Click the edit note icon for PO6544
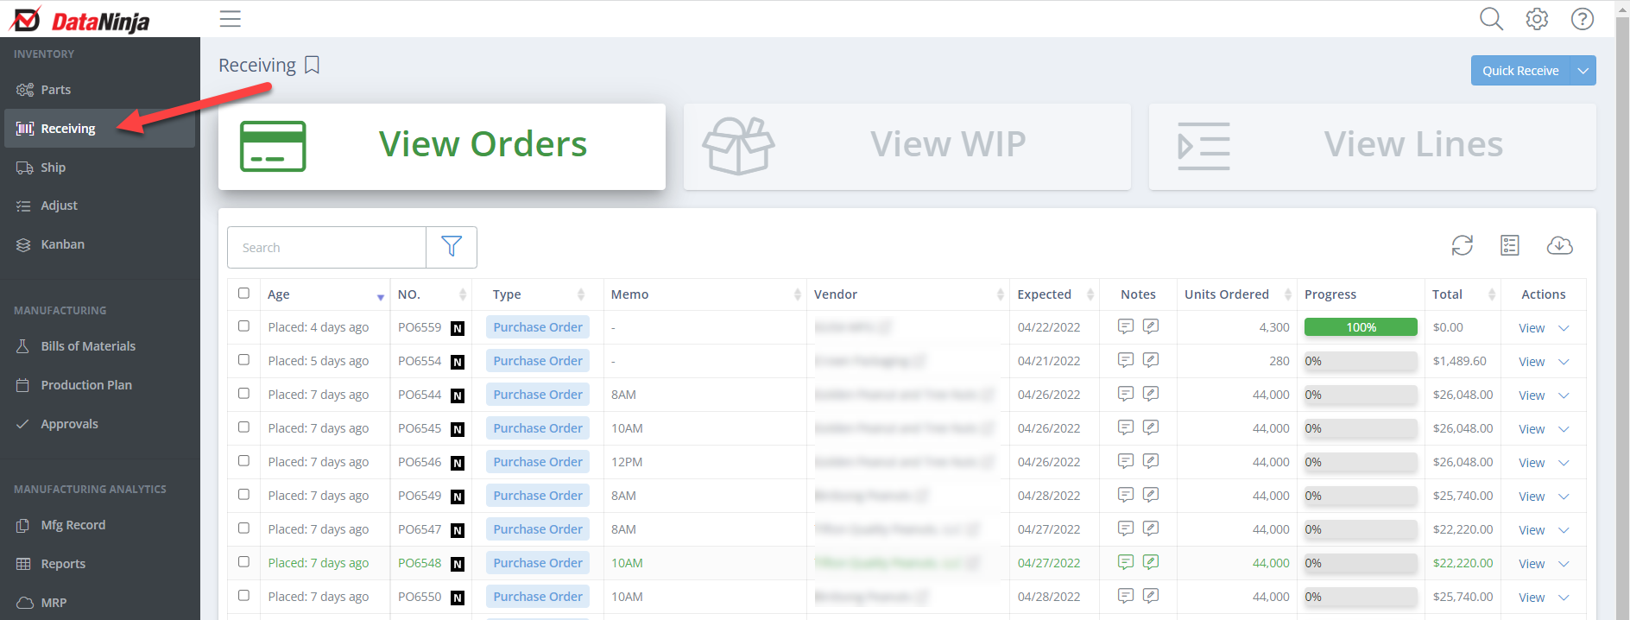 click(1151, 394)
